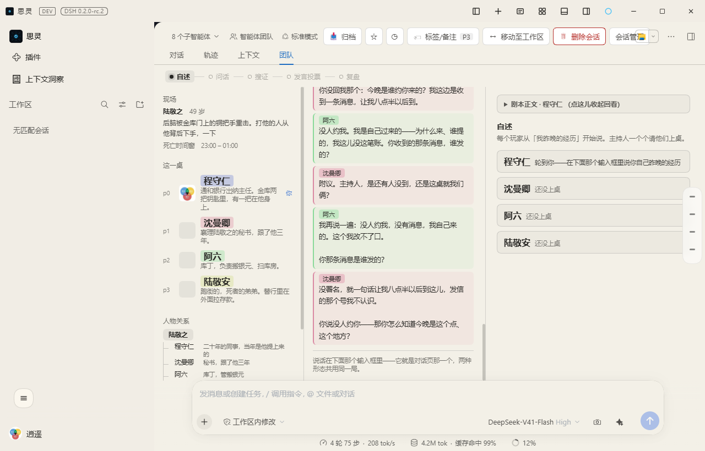Open workspace filter settings icon

tap(122, 105)
